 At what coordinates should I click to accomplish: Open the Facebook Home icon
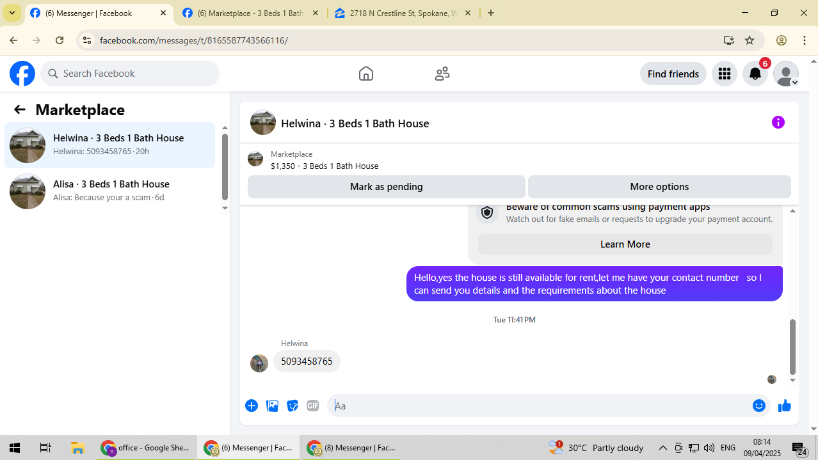click(x=366, y=74)
